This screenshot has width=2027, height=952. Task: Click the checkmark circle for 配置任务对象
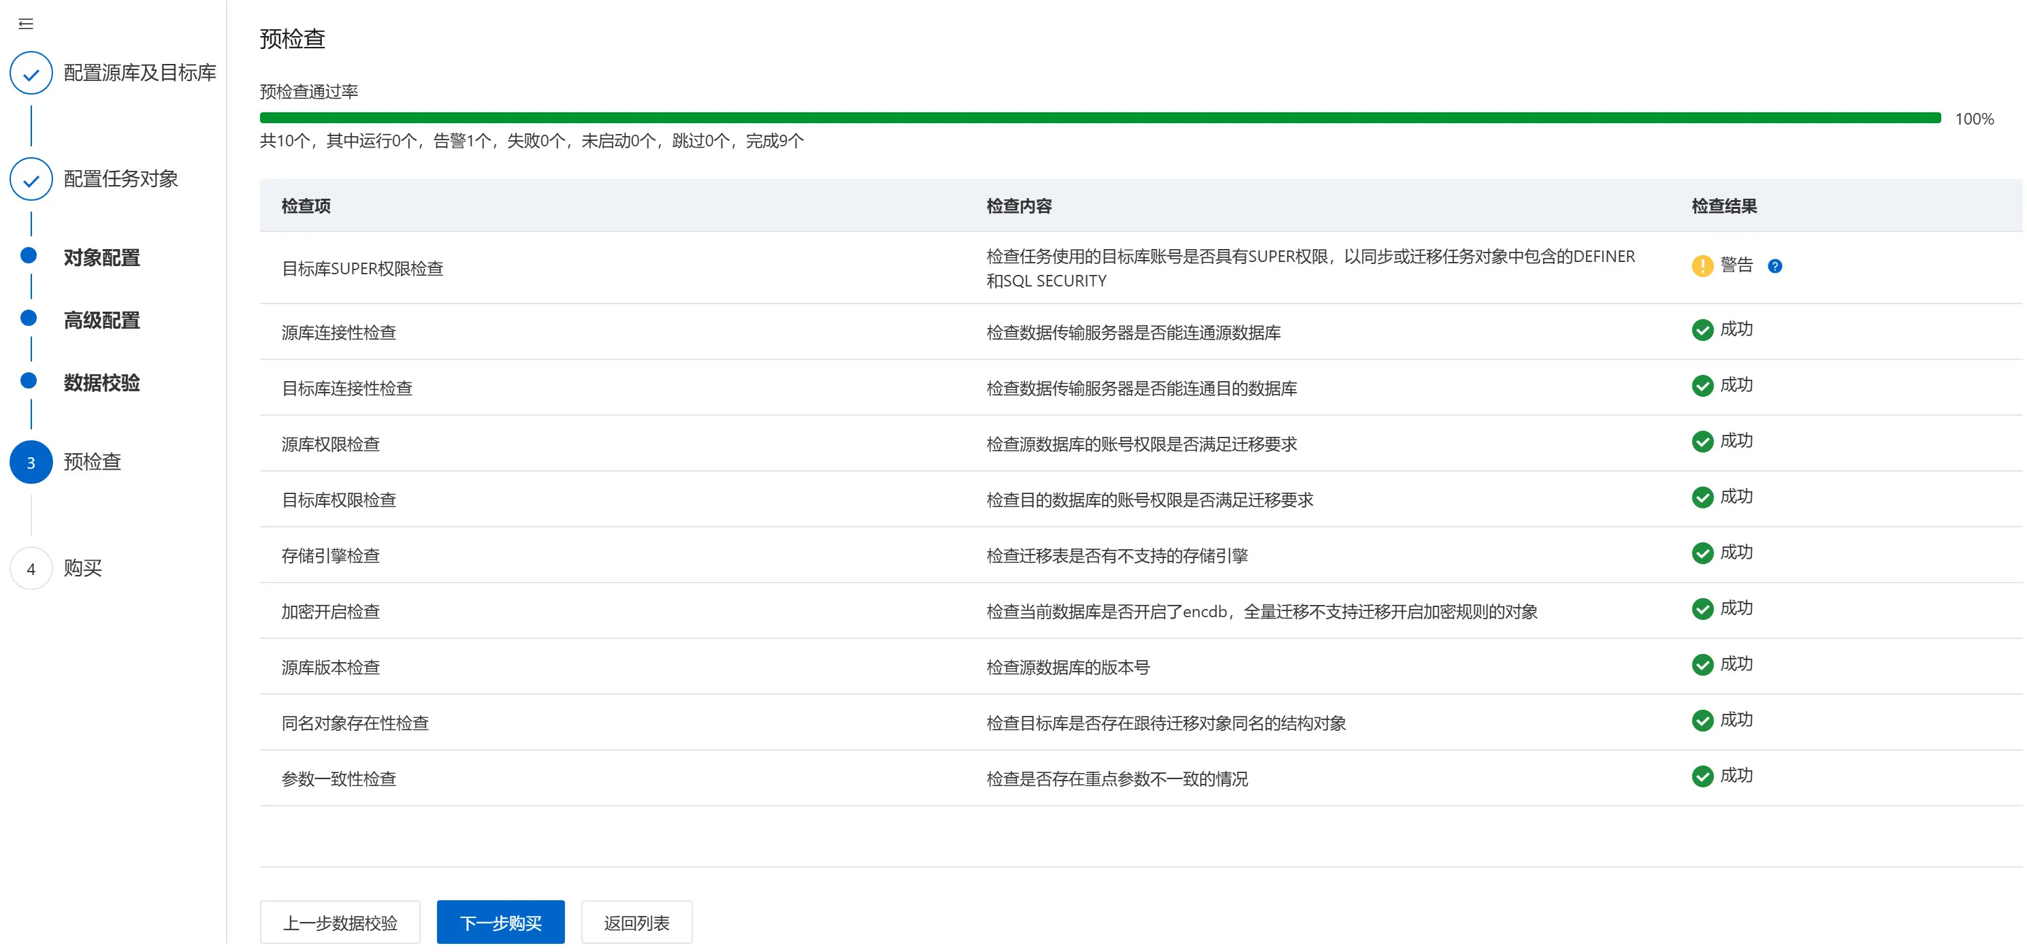click(31, 180)
